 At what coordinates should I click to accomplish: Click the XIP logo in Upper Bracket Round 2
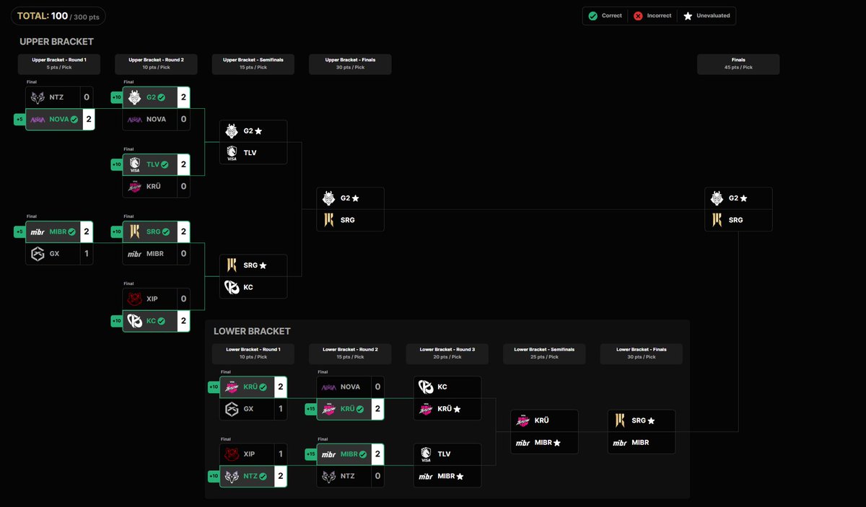[135, 299]
